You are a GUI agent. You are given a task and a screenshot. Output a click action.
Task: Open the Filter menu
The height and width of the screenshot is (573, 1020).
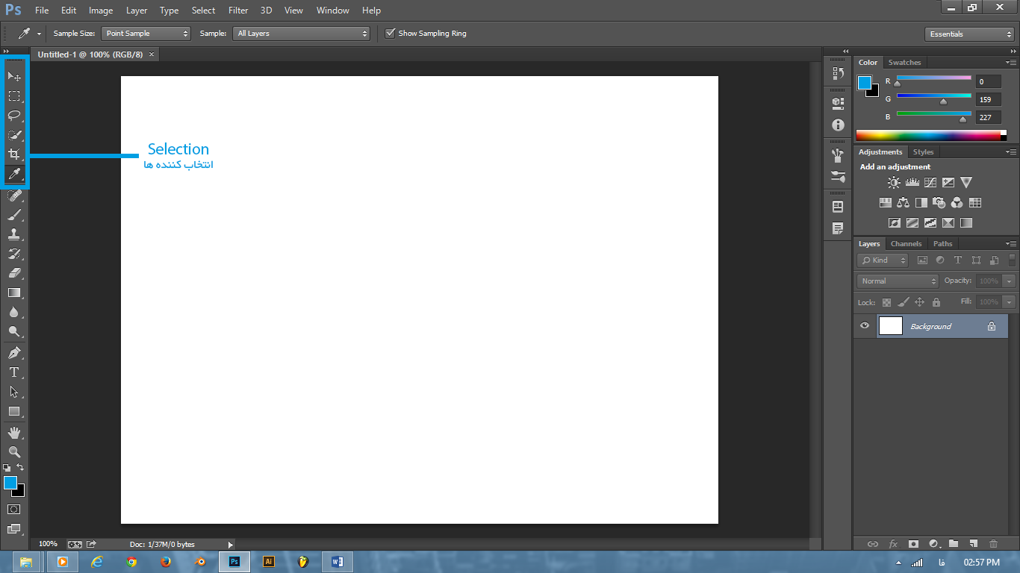[x=238, y=10]
